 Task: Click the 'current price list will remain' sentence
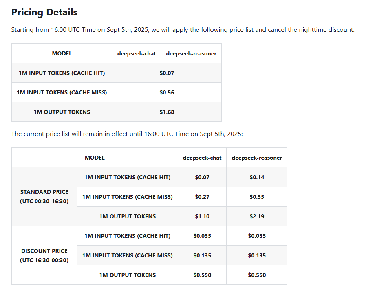point(127,134)
